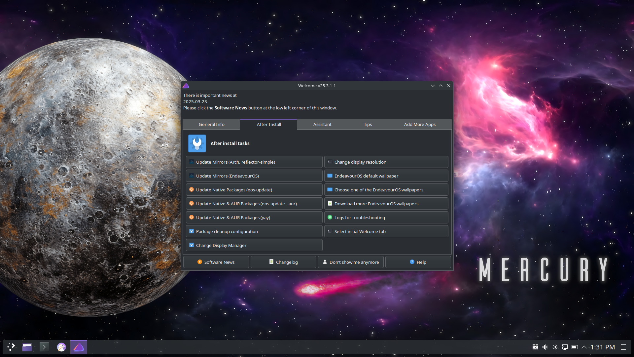Viewport: 634px width, 357px height.
Task: Open the brightness settings tray icon
Action: point(555,347)
